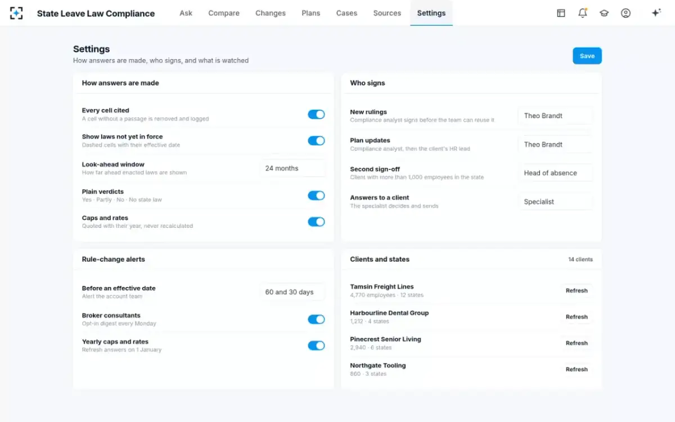The height and width of the screenshot is (422, 675).
Task: Open the New rulings signer field
Action: click(555, 116)
